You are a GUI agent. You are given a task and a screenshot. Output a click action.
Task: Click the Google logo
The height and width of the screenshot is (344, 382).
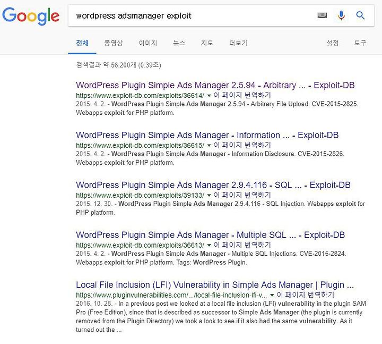point(31,16)
